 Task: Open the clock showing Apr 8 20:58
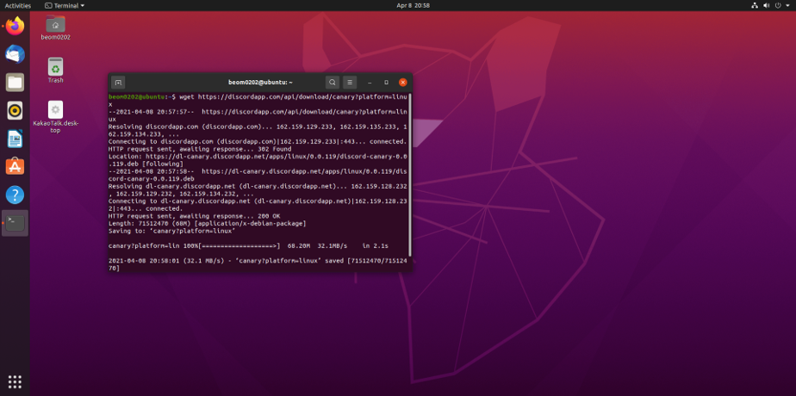tap(397, 5)
